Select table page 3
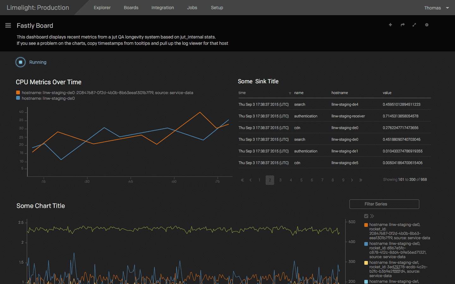 point(280,180)
